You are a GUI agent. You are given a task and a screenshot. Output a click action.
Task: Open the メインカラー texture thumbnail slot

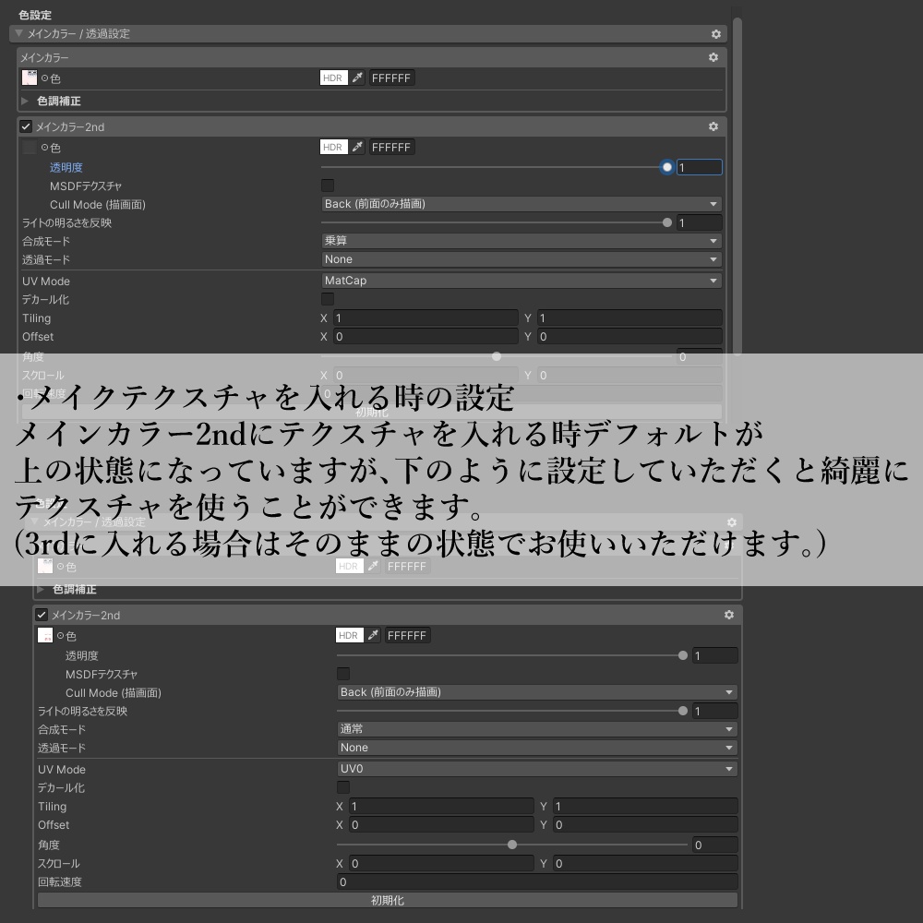pyautogui.click(x=28, y=78)
